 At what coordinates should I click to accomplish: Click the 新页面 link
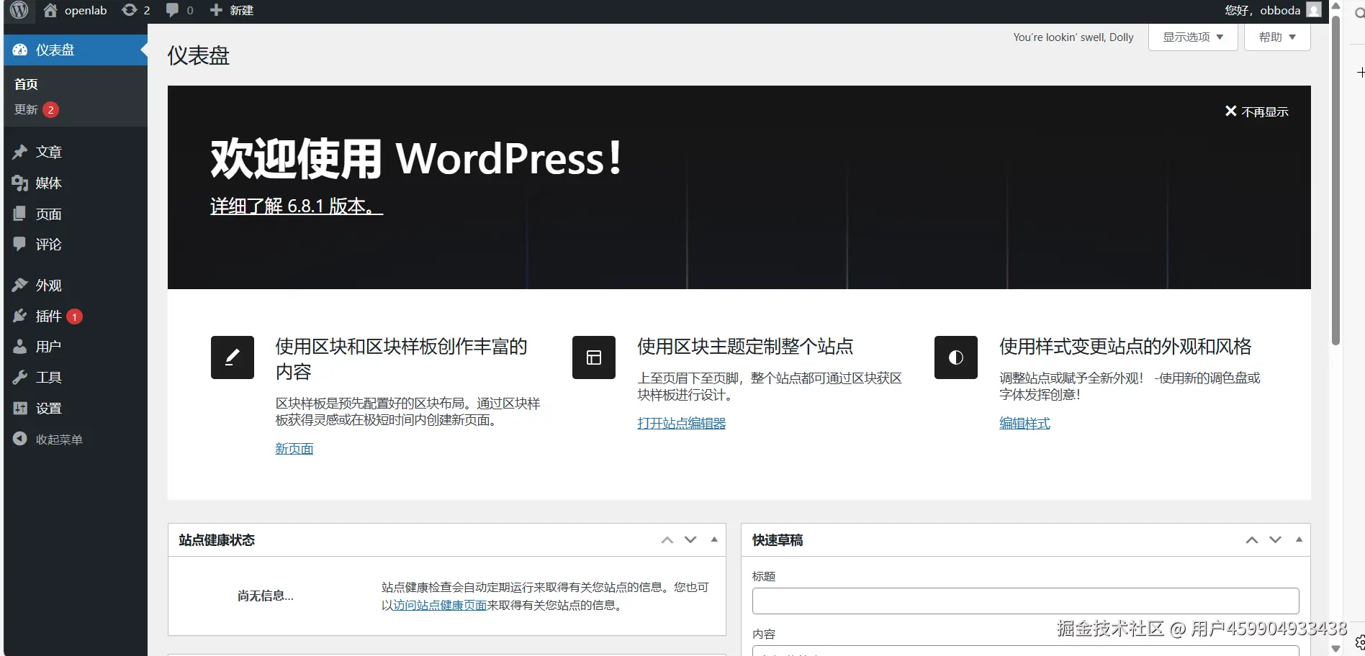[x=294, y=448]
